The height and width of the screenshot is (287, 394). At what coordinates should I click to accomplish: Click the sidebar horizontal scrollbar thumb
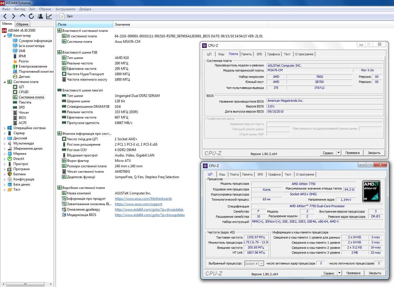25,284
